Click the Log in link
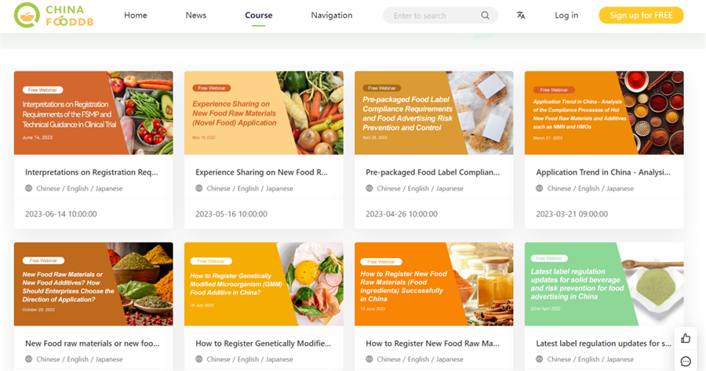Screen dimensions: 706x371 coord(566,16)
